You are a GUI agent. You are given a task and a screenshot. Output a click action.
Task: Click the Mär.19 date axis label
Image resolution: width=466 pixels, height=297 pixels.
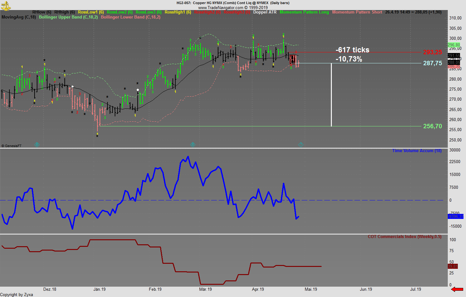point(206,289)
